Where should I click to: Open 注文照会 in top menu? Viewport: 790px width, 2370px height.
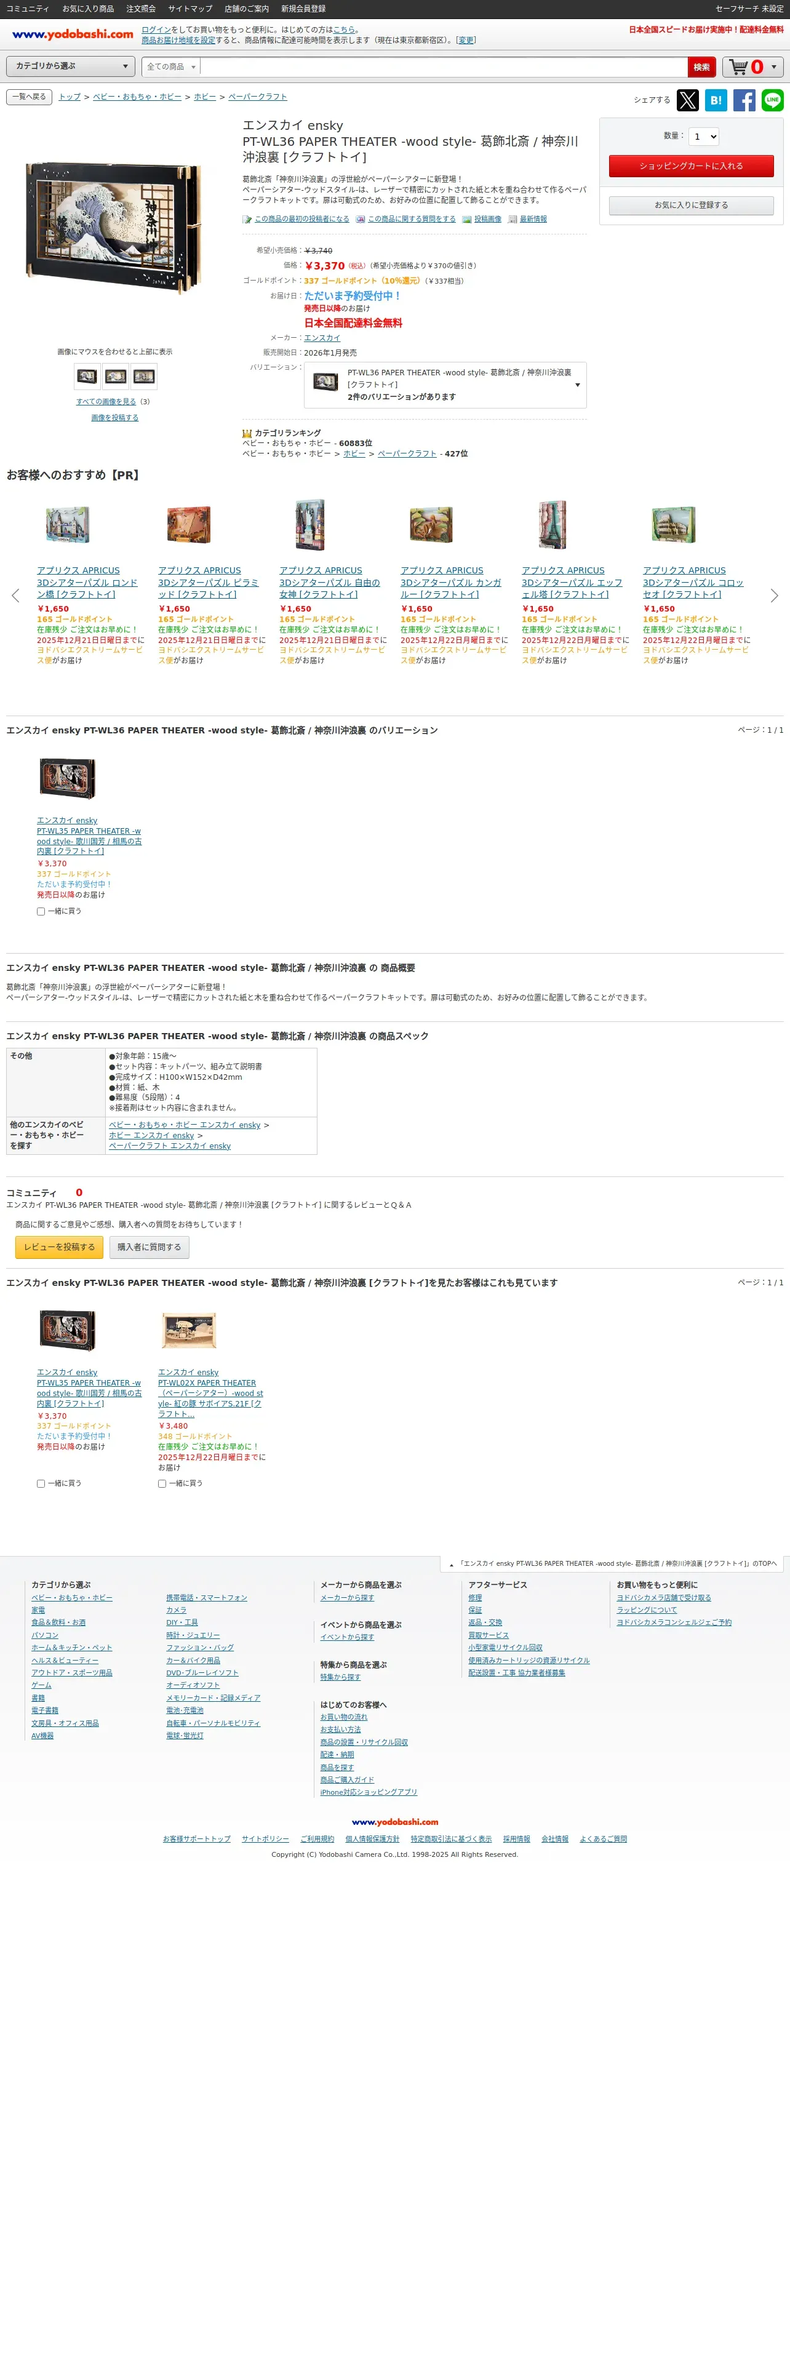click(x=141, y=9)
